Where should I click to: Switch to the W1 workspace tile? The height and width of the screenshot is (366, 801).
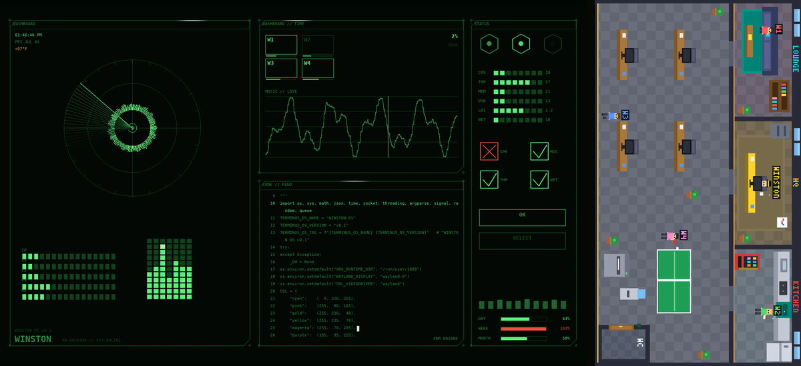281,45
